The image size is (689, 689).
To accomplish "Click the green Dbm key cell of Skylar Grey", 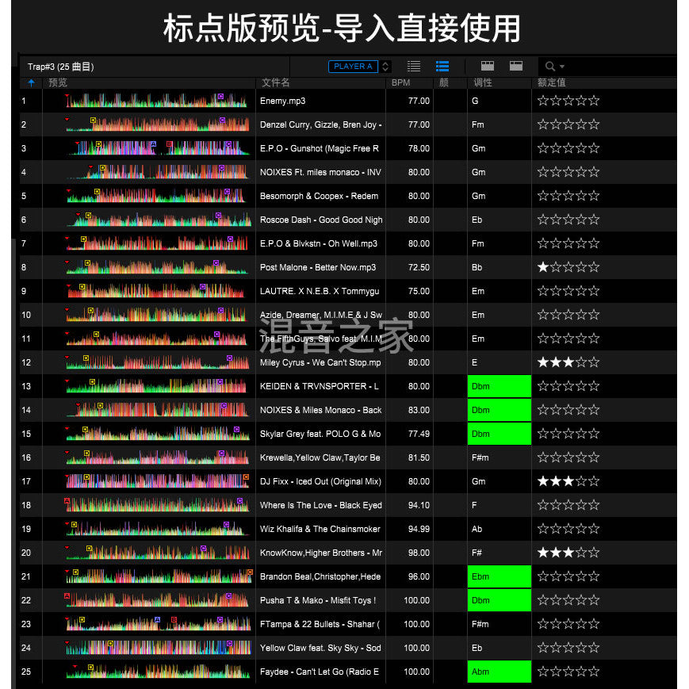I will click(x=500, y=434).
